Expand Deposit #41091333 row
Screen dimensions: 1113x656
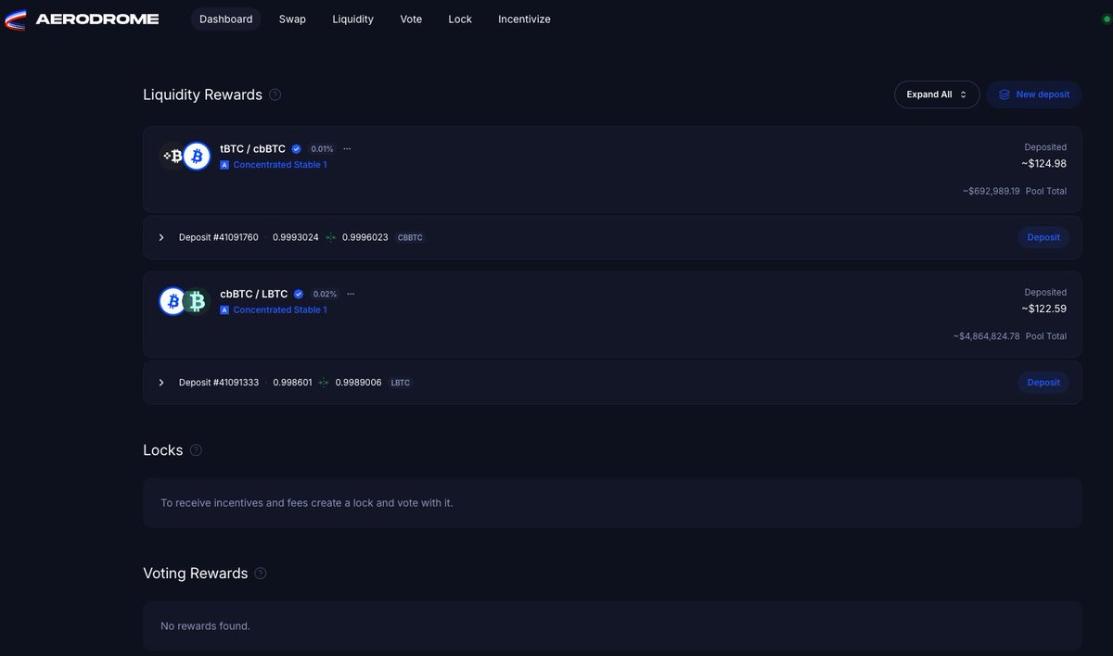[161, 383]
